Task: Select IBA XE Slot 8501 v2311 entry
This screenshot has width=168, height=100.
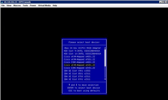Action: [77, 74]
